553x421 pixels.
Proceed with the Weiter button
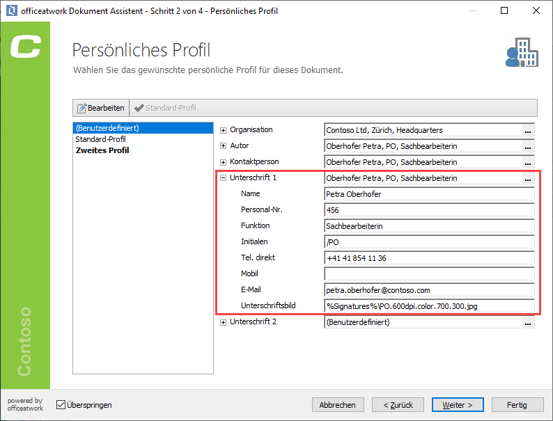pyautogui.click(x=458, y=405)
